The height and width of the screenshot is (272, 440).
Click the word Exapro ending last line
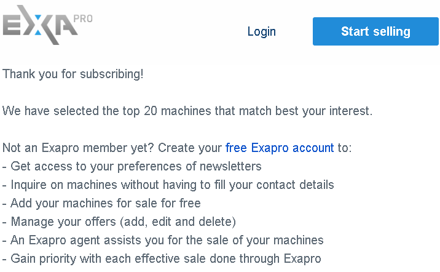tap(302, 259)
